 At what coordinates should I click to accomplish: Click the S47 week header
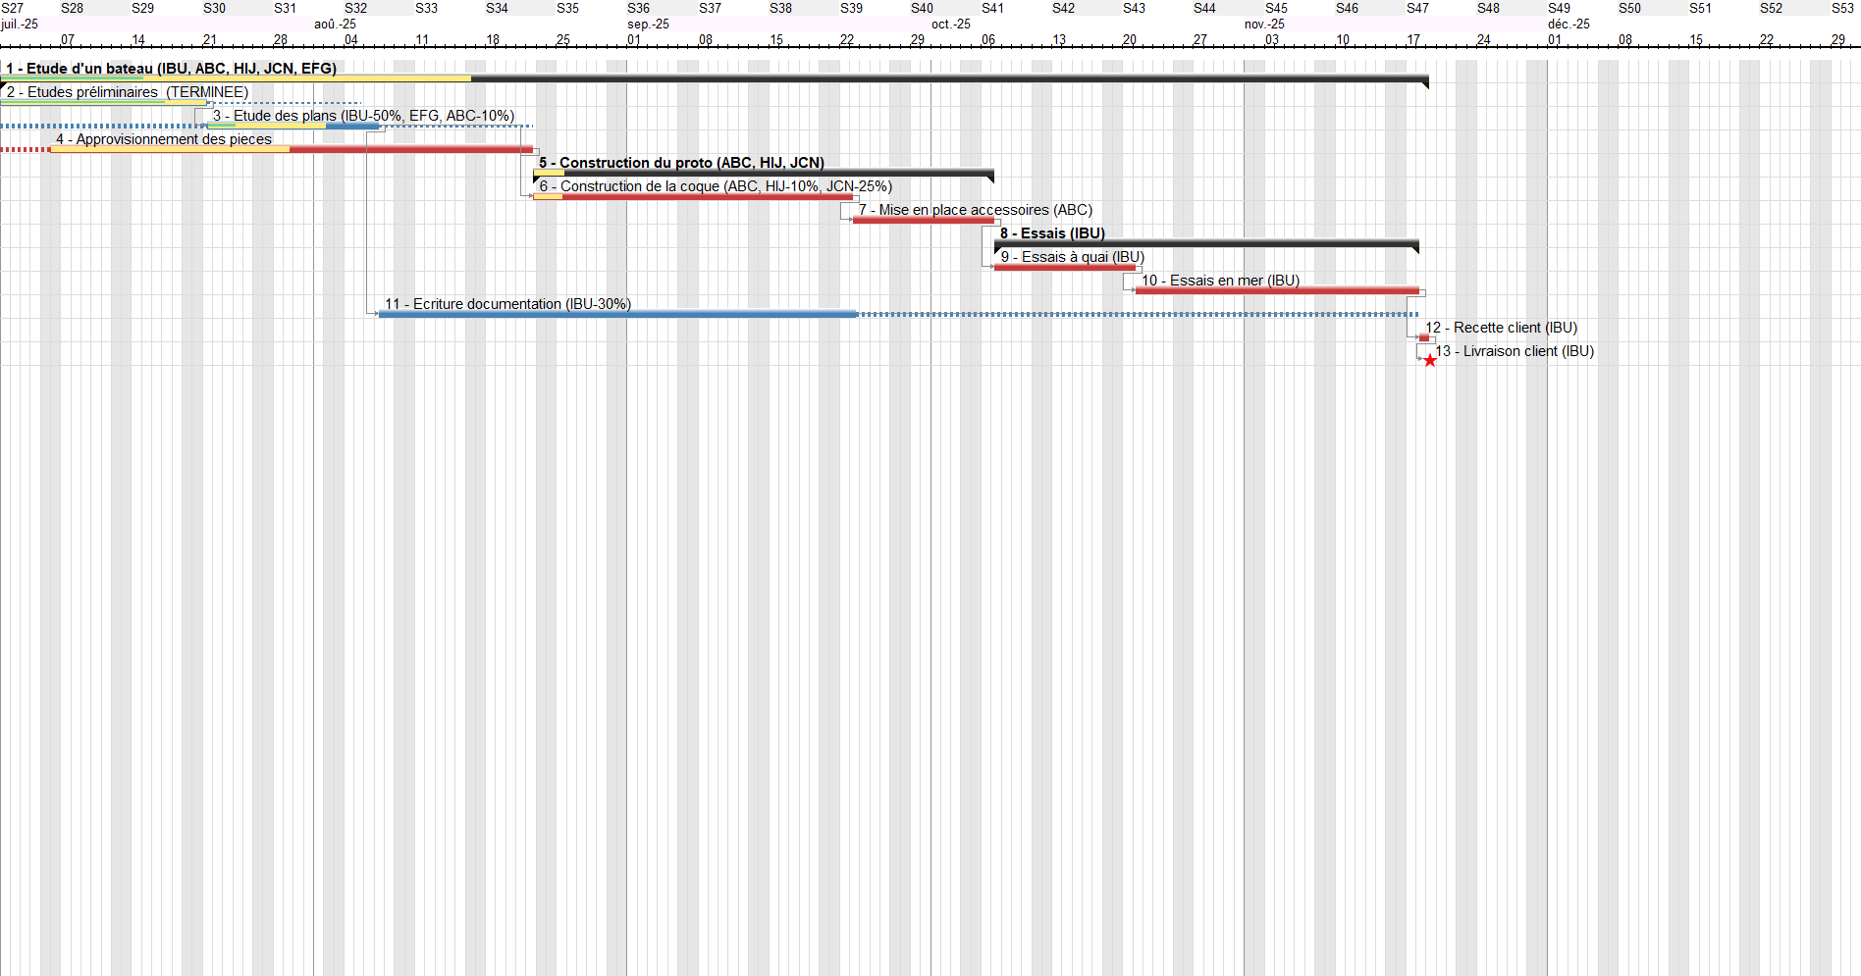(1417, 8)
